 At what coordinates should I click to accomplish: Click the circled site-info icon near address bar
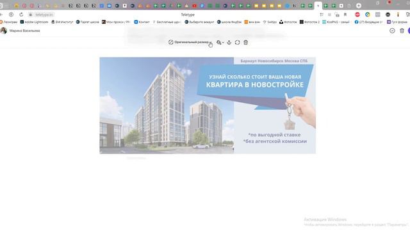[x=11, y=15]
